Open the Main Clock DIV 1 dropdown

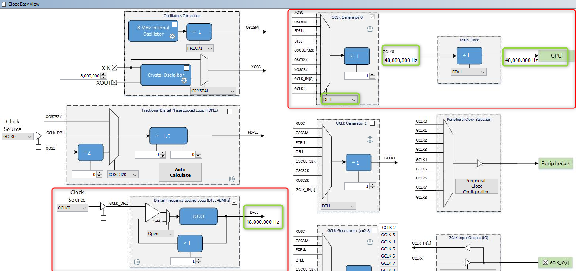tap(468, 71)
